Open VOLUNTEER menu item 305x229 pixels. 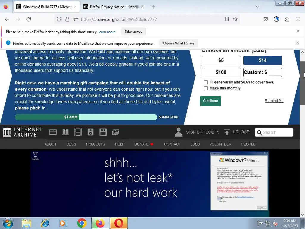(x=220, y=144)
